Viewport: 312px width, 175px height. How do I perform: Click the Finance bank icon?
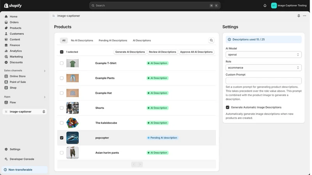6,45
